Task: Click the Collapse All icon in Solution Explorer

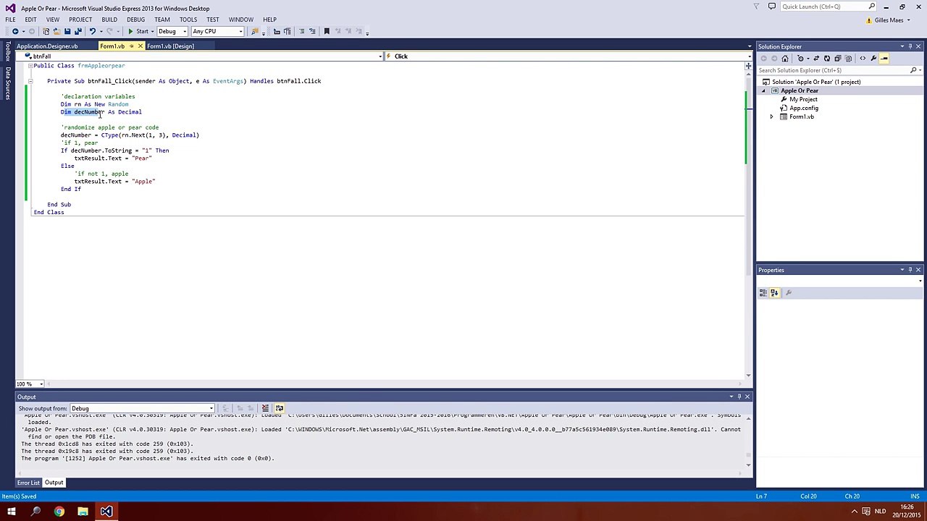Action: pos(837,59)
